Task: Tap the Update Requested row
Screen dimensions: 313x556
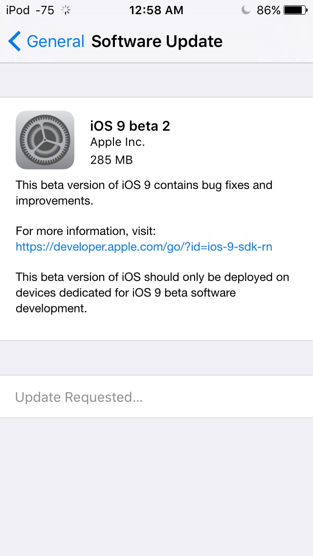Action: tap(156, 397)
